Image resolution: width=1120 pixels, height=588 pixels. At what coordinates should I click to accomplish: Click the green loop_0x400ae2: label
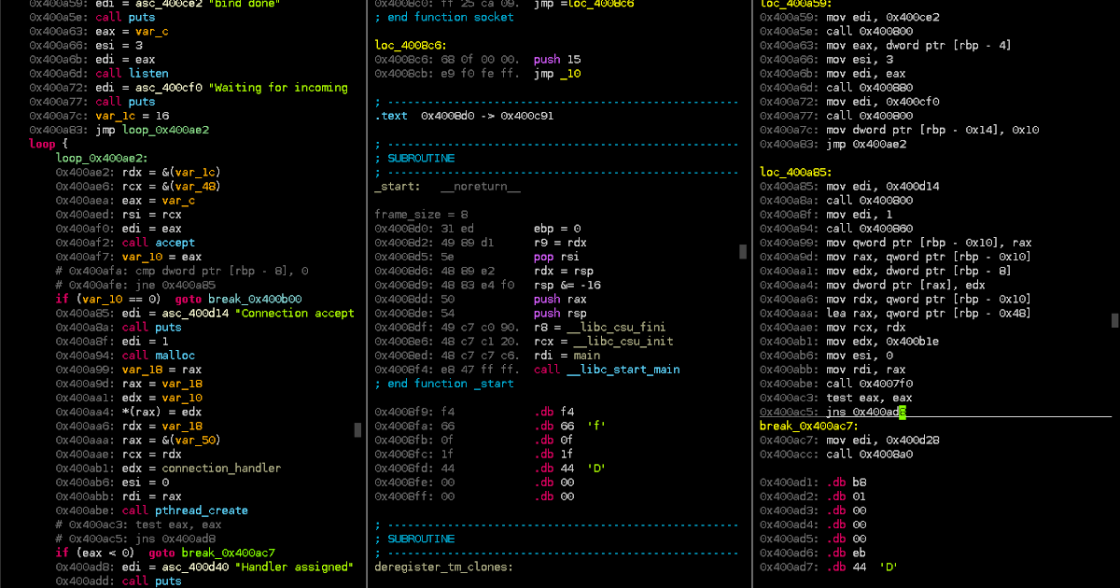click(102, 159)
